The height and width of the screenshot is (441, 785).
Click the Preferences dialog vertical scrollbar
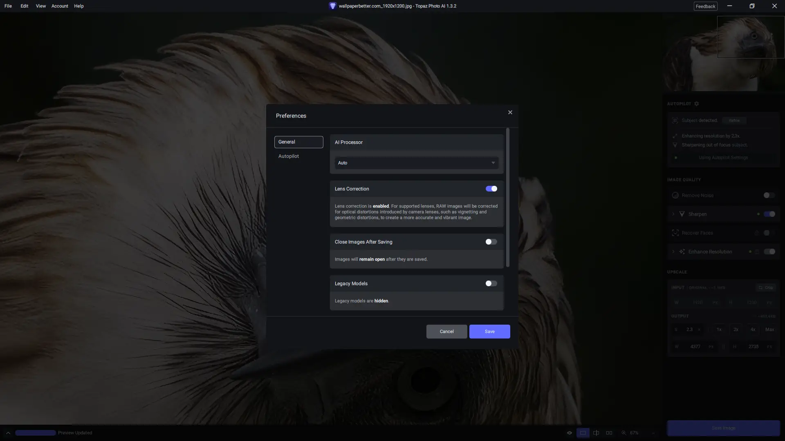coord(508,198)
